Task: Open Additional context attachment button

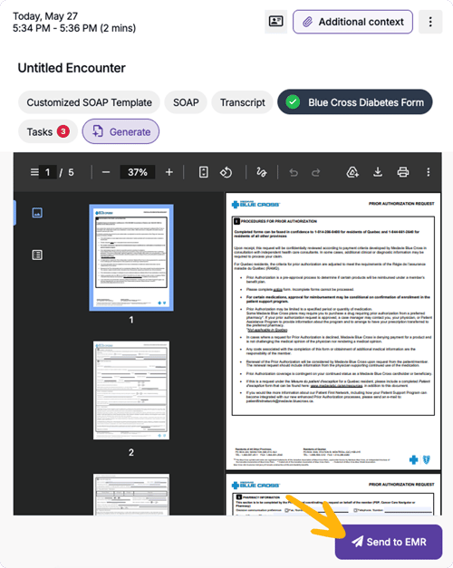Action: pyautogui.click(x=352, y=22)
